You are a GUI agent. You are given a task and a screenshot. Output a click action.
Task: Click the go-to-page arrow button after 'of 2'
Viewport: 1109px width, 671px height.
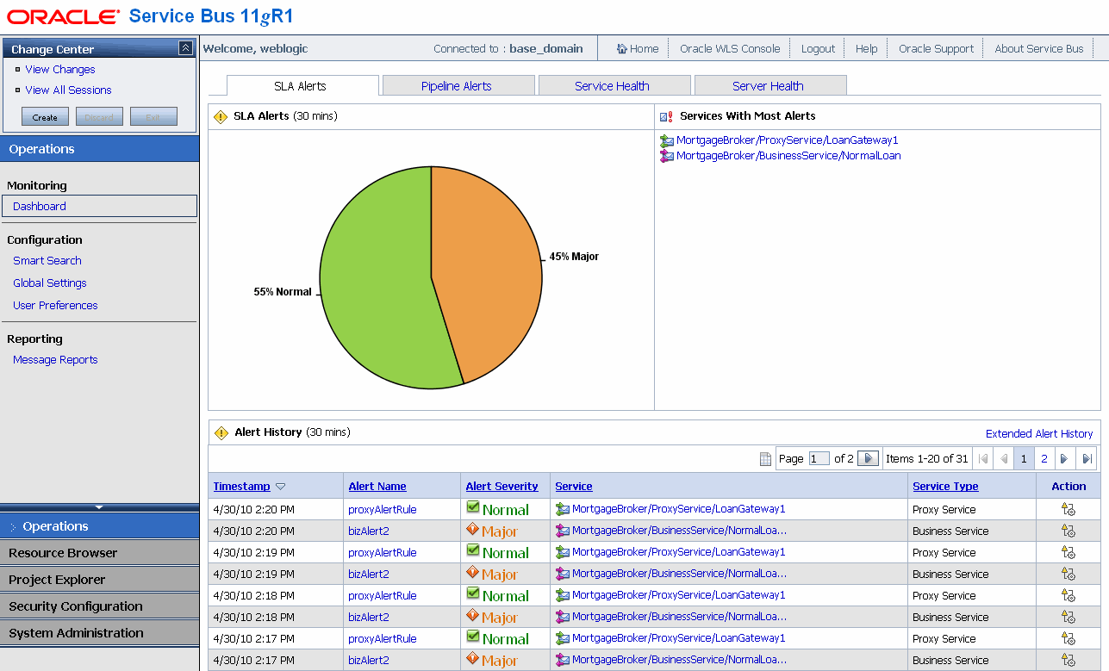869,459
